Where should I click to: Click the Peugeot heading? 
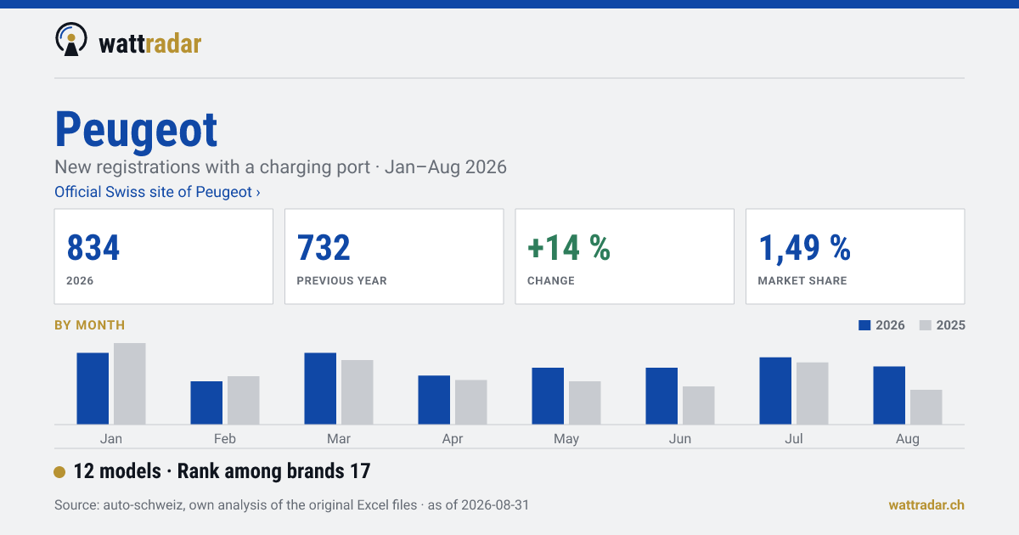(136, 130)
